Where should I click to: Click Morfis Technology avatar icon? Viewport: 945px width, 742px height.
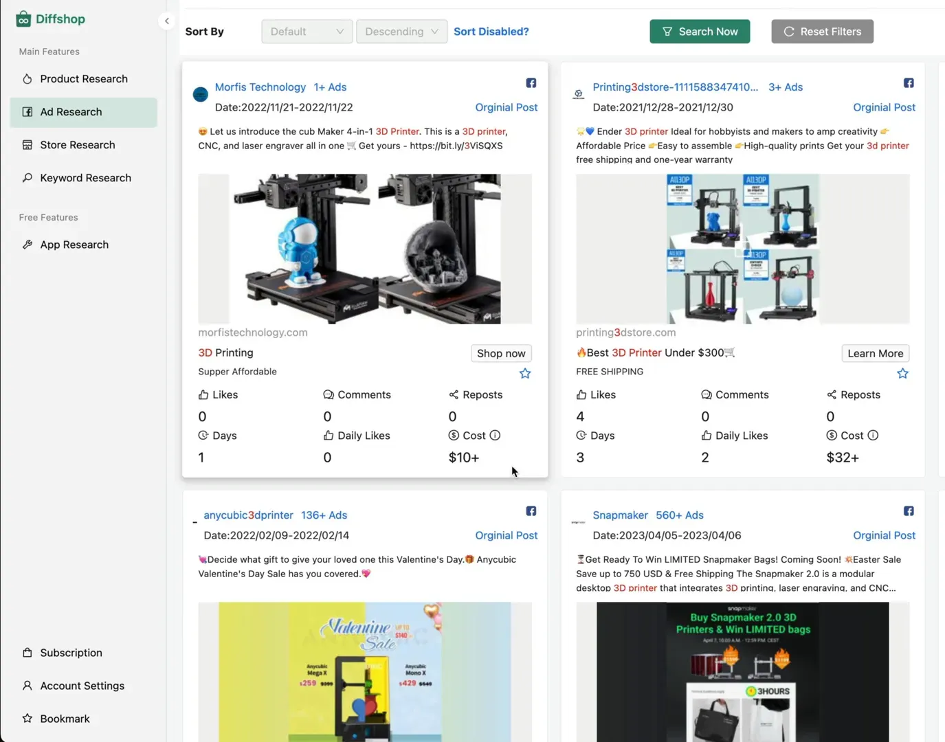point(201,95)
